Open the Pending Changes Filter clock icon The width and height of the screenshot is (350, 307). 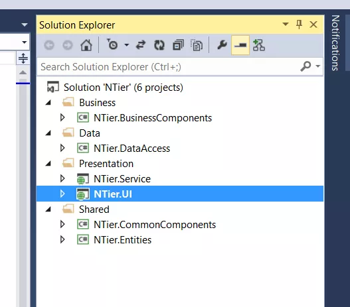pyautogui.click(x=112, y=44)
